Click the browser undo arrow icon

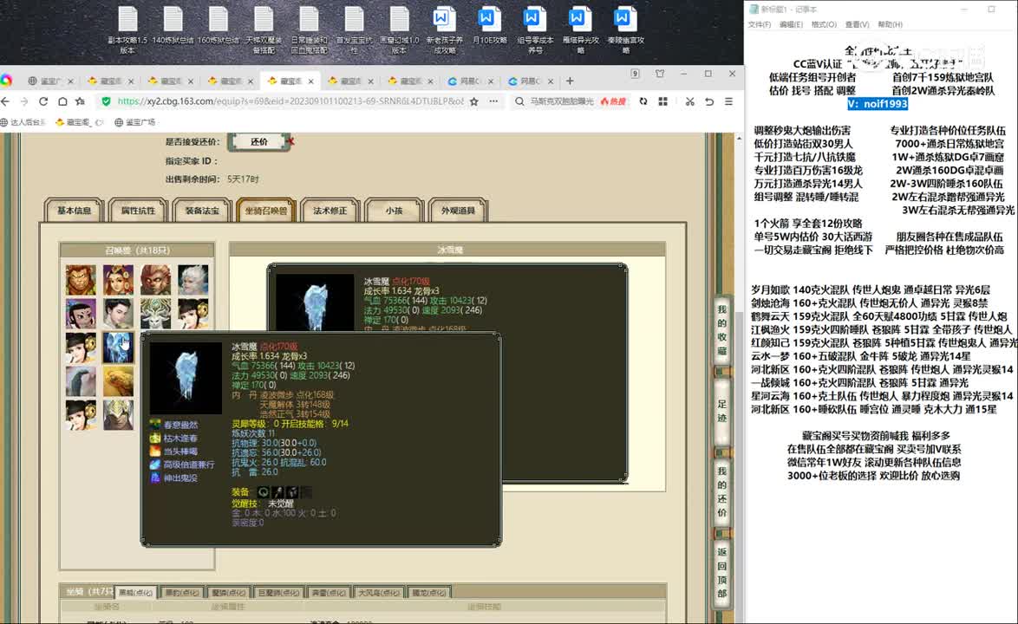(x=709, y=101)
